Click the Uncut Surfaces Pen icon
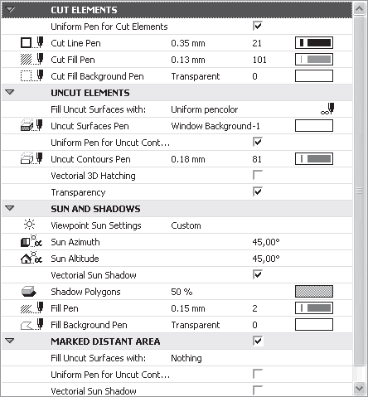 (x=31, y=125)
